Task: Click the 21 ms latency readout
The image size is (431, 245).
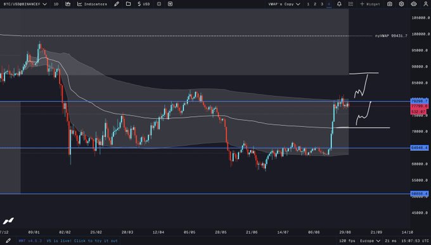Action: tap(390, 241)
